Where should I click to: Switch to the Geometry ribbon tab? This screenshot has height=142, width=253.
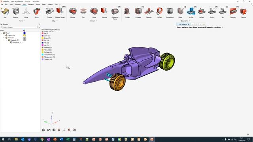click(17, 4)
